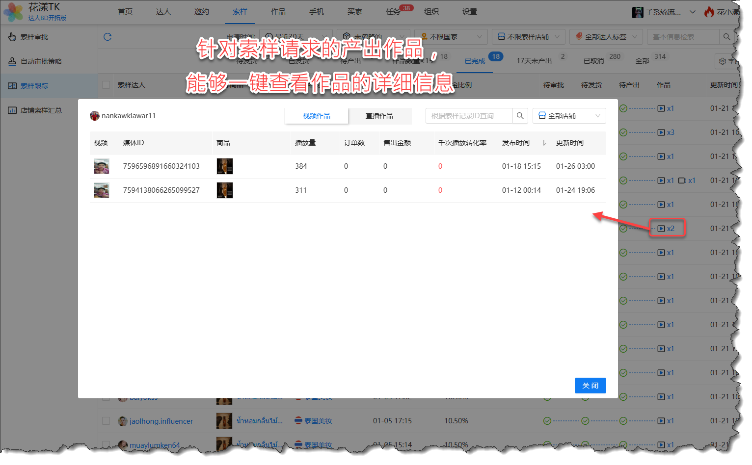Click the refresh icon in the toolbar
This screenshot has width=752, height=465.
coord(107,37)
